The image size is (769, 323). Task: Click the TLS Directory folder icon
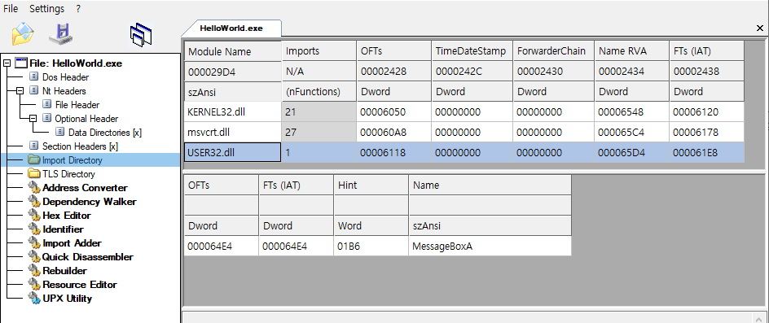[x=34, y=174]
